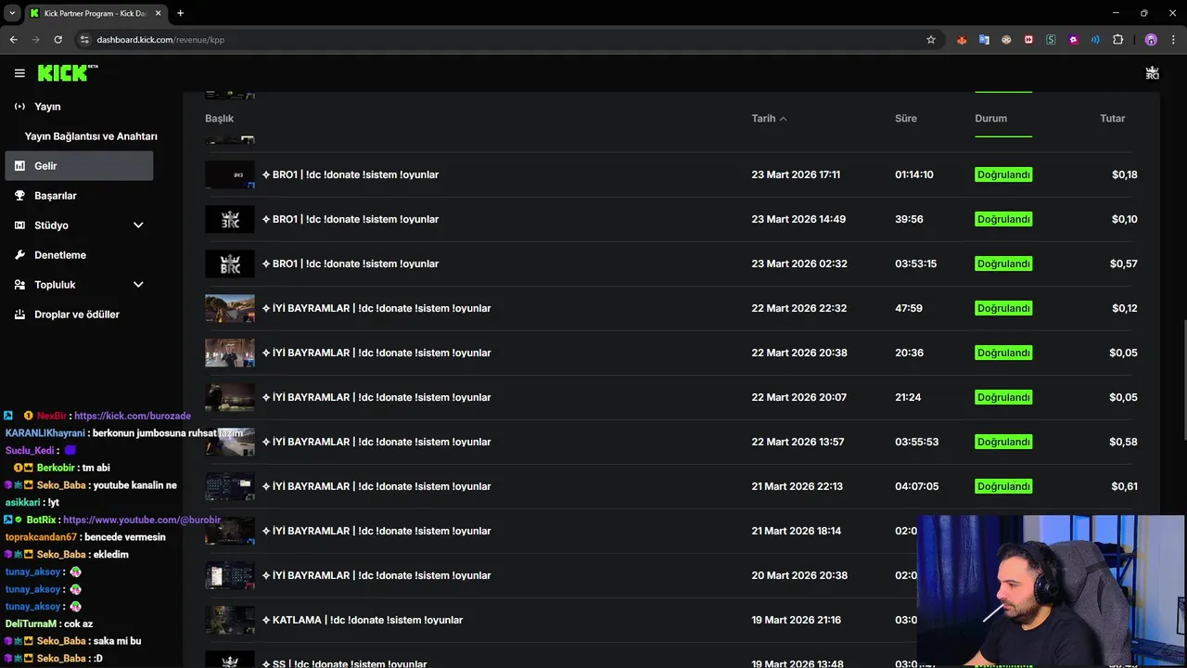Open the Chrome profile avatar

click(x=1151, y=40)
